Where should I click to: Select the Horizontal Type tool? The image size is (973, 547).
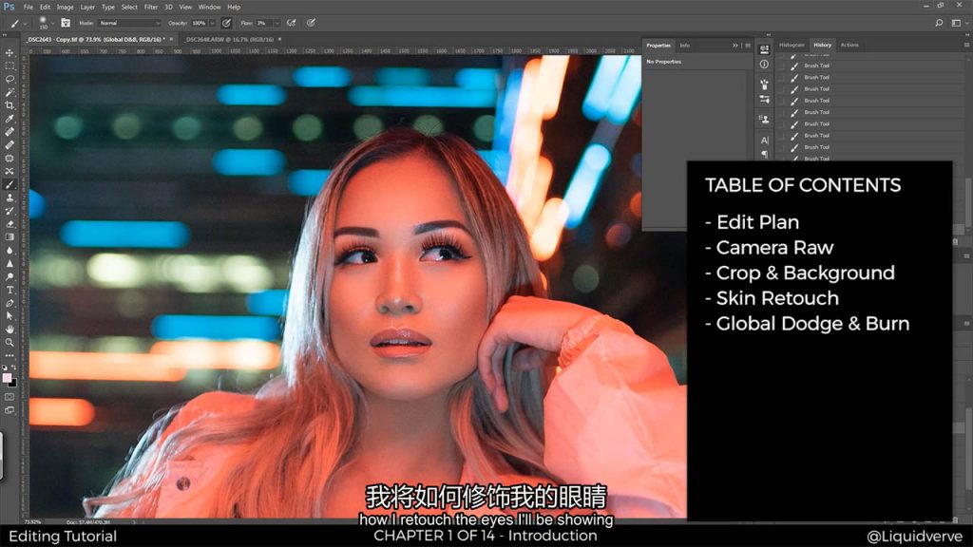(x=10, y=290)
